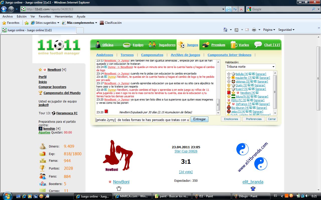Screen dimensions: 321x200
Task: Click the home icon in command bar
Action: 225,30
